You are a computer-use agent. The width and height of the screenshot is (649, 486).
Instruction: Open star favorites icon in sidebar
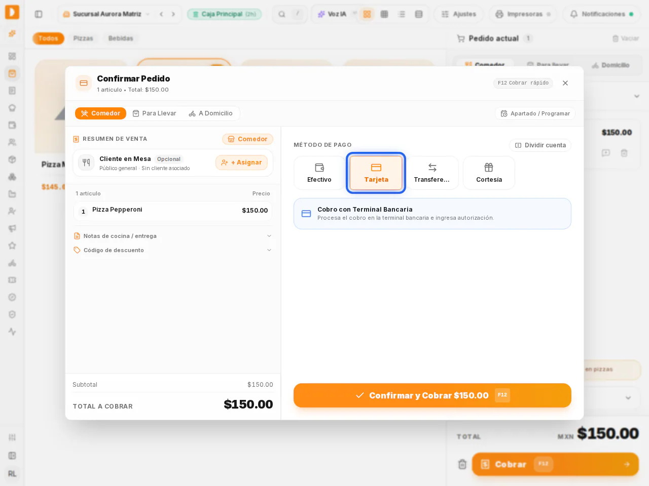(x=12, y=246)
